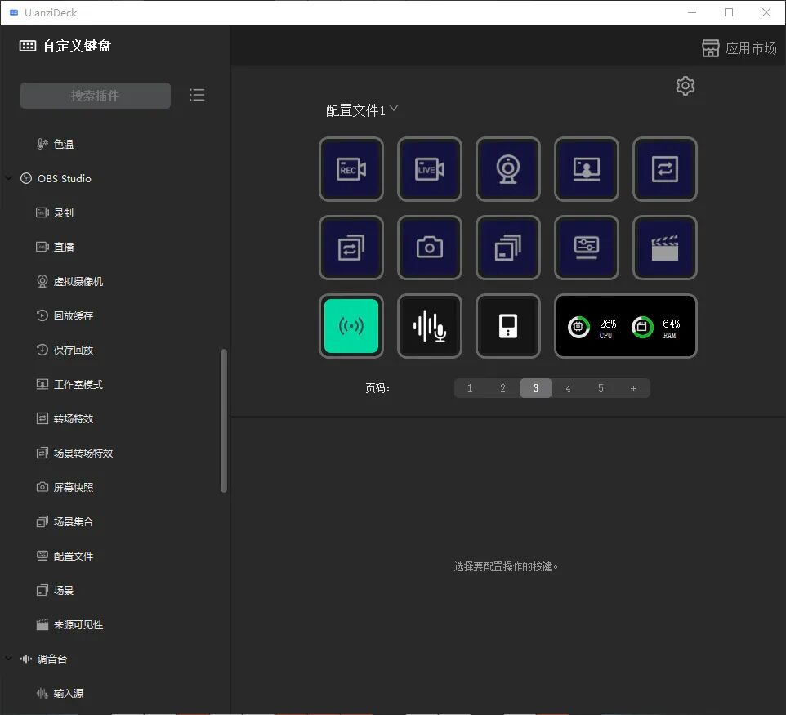Screen dimensions: 786x715
Task: Choose 场景转场特效 in the sidebar
Action: click(74, 453)
